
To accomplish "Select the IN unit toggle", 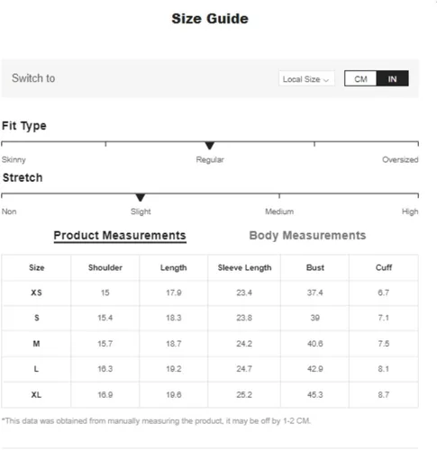I will click(x=392, y=79).
